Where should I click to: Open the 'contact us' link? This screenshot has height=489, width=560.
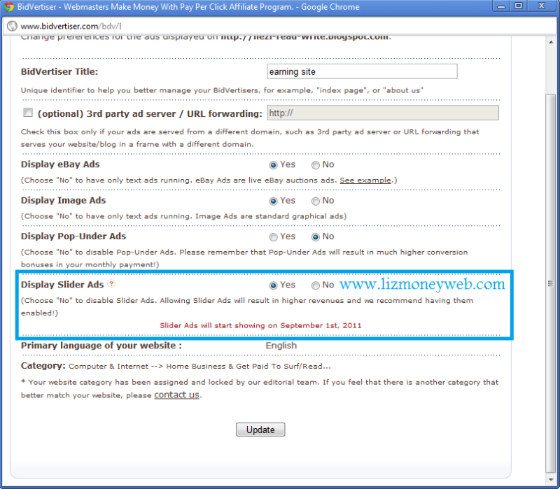click(177, 395)
